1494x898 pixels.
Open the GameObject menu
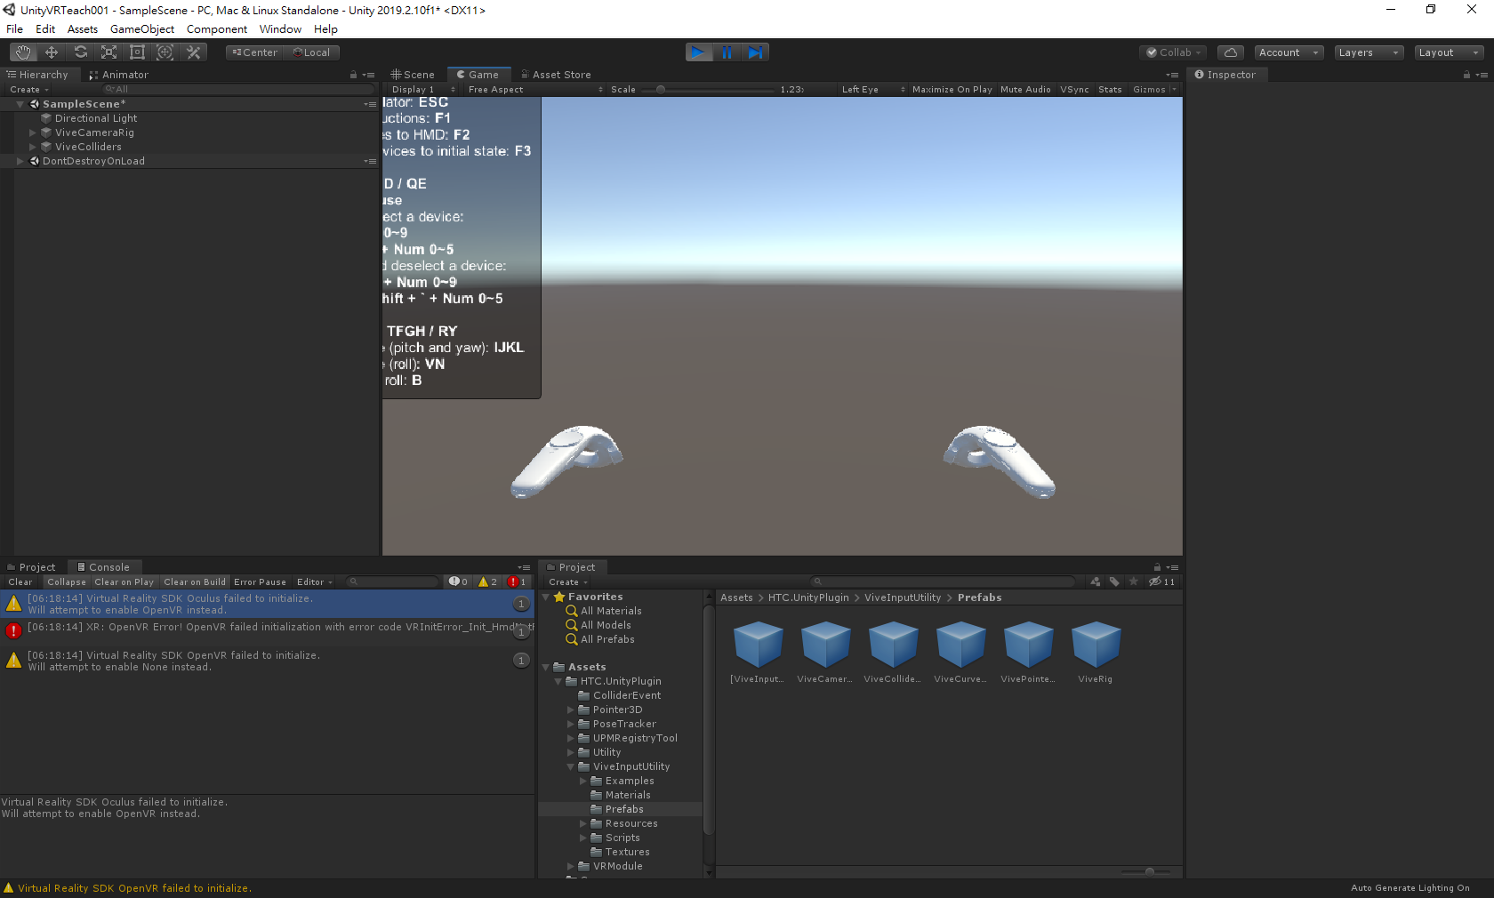(x=142, y=29)
